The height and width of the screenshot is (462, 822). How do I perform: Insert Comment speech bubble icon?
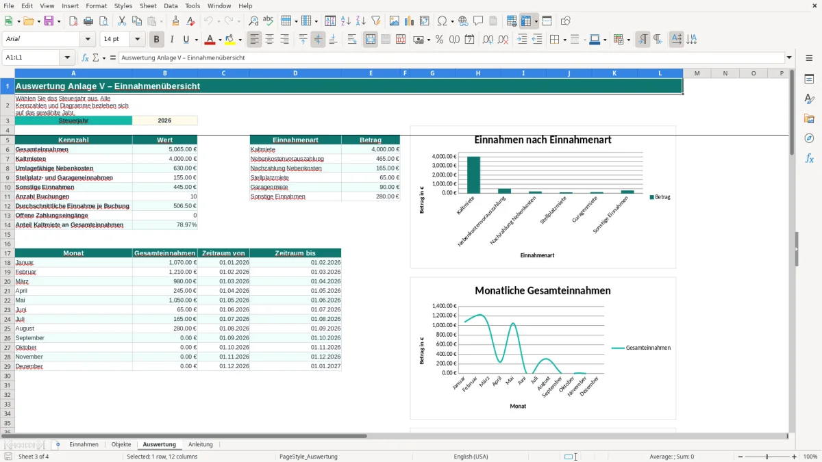pos(478,21)
